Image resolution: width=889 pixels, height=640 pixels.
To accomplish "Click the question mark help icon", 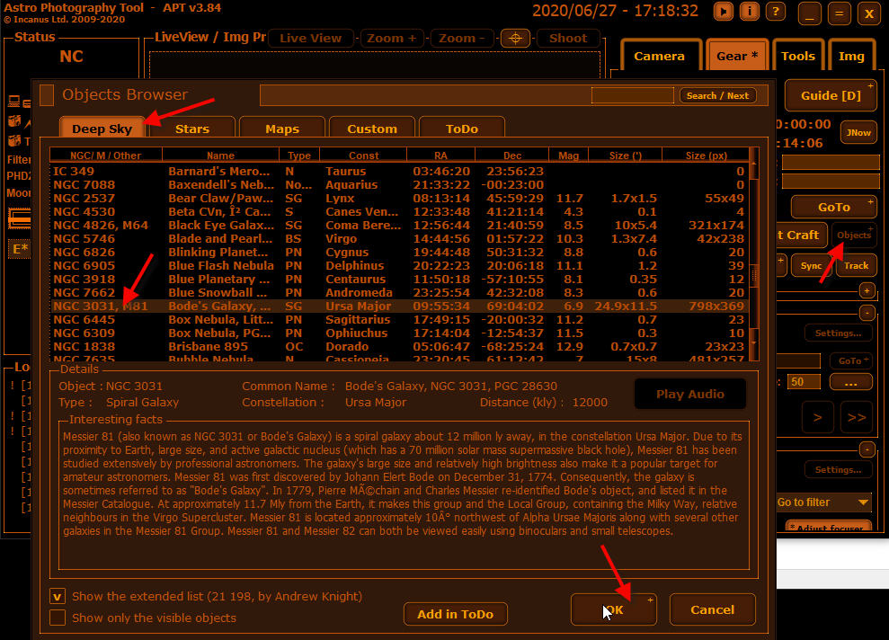I will pos(775,12).
